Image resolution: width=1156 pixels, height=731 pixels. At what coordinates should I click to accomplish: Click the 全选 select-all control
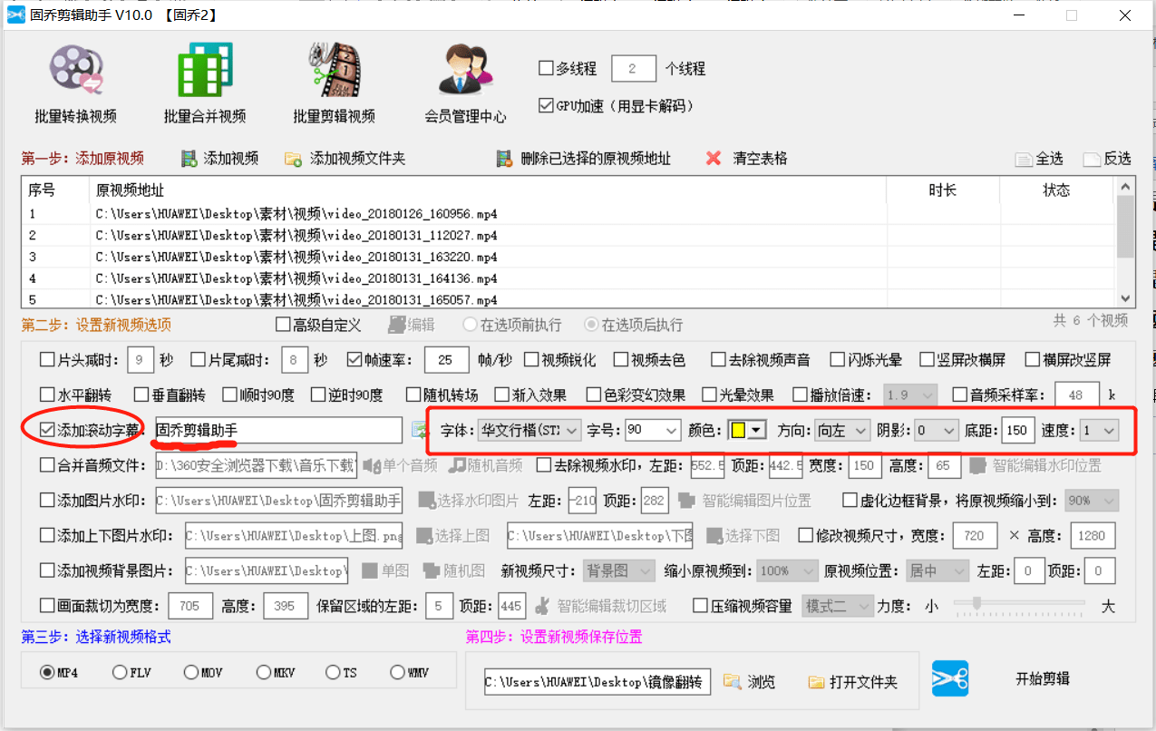(1038, 157)
